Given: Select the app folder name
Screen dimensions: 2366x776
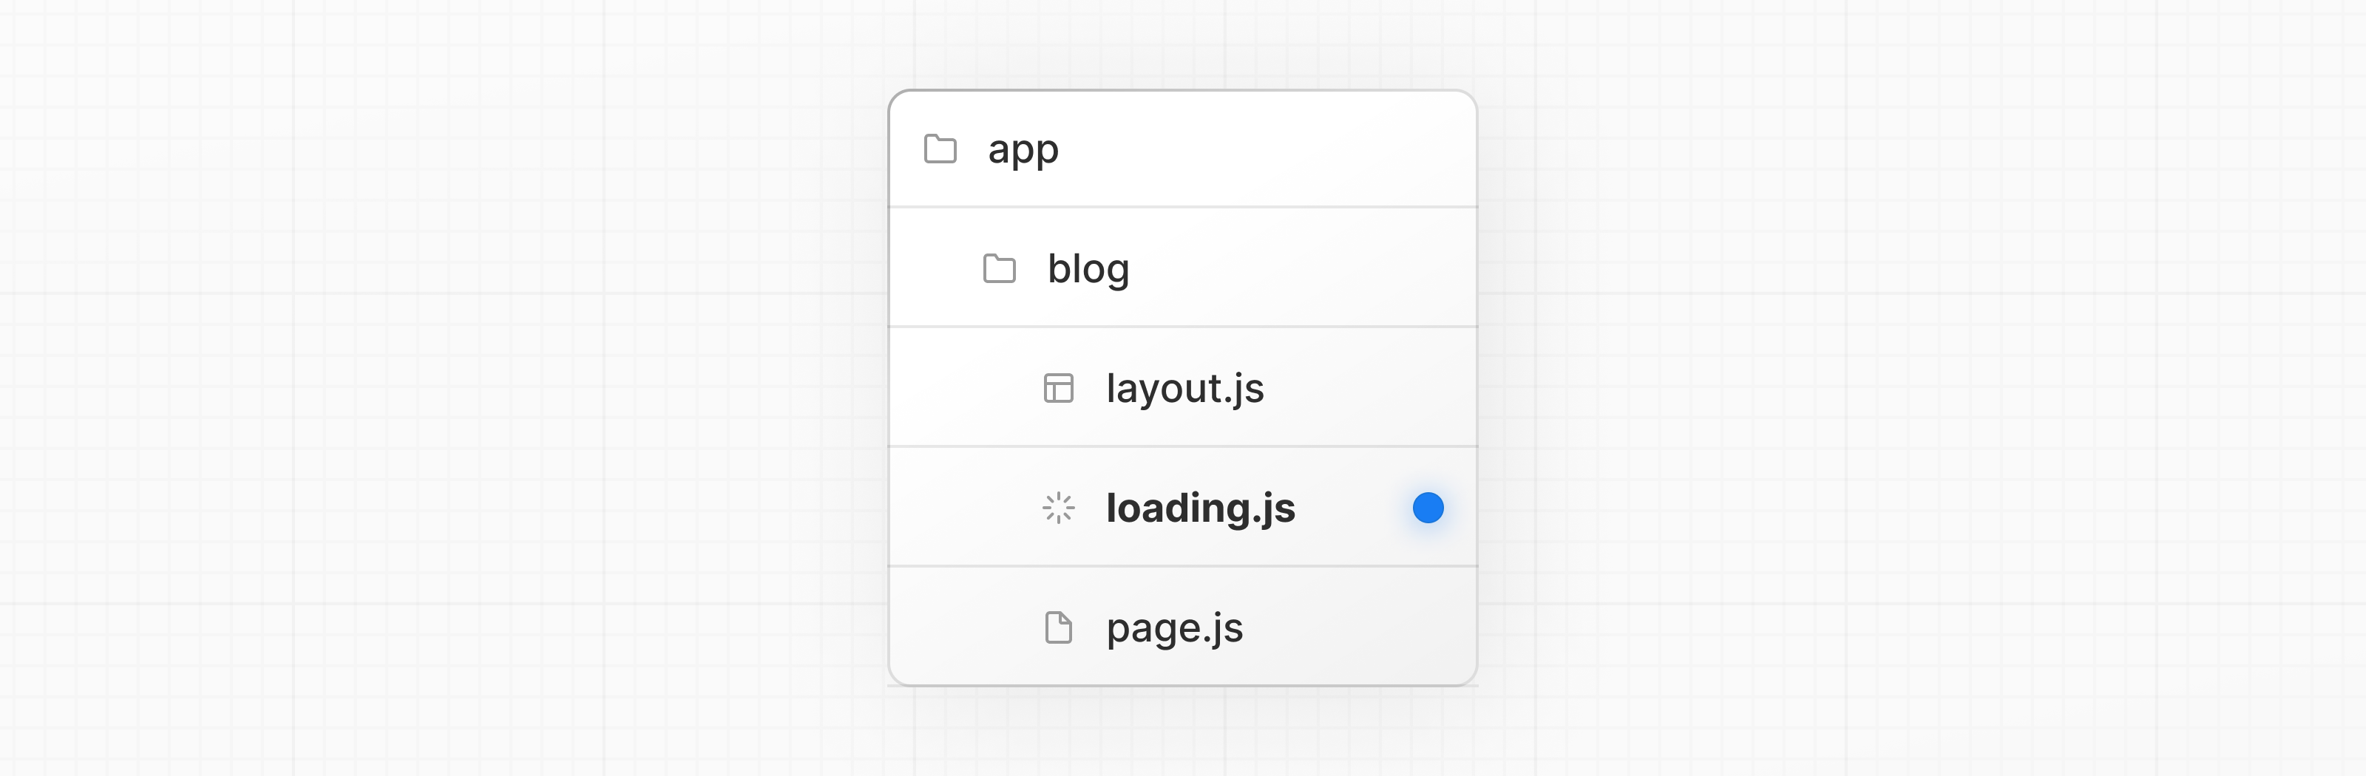Looking at the screenshot, I should pyautogui.click(x=1023, y=150).
